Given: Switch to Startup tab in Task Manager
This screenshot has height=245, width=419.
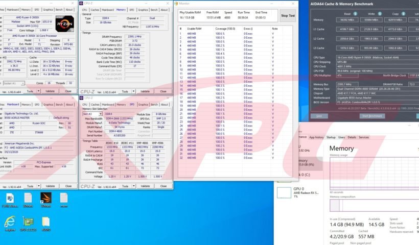Looking at the screenshot, I should coord(331,137).
